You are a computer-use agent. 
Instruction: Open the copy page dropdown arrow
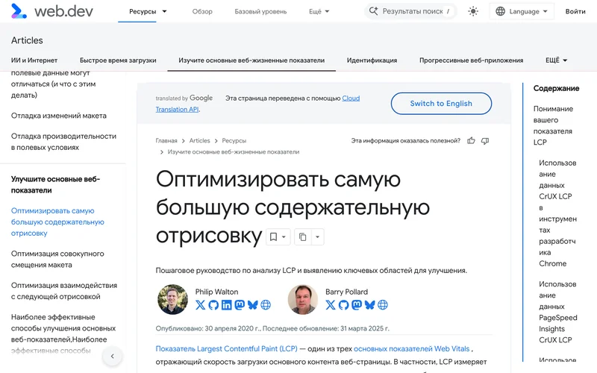pos(318,237)
